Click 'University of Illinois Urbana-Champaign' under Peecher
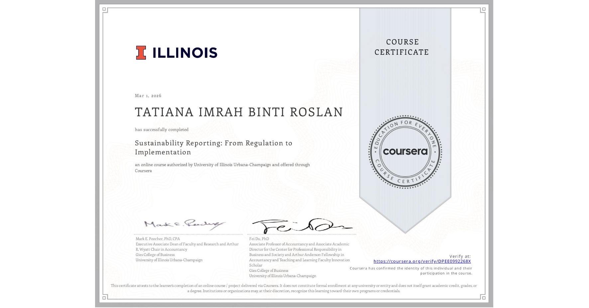 169,260
